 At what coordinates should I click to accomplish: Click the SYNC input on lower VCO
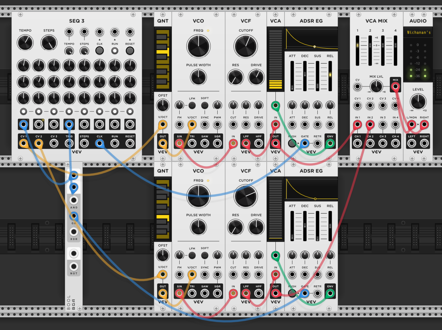click(205, 274)
